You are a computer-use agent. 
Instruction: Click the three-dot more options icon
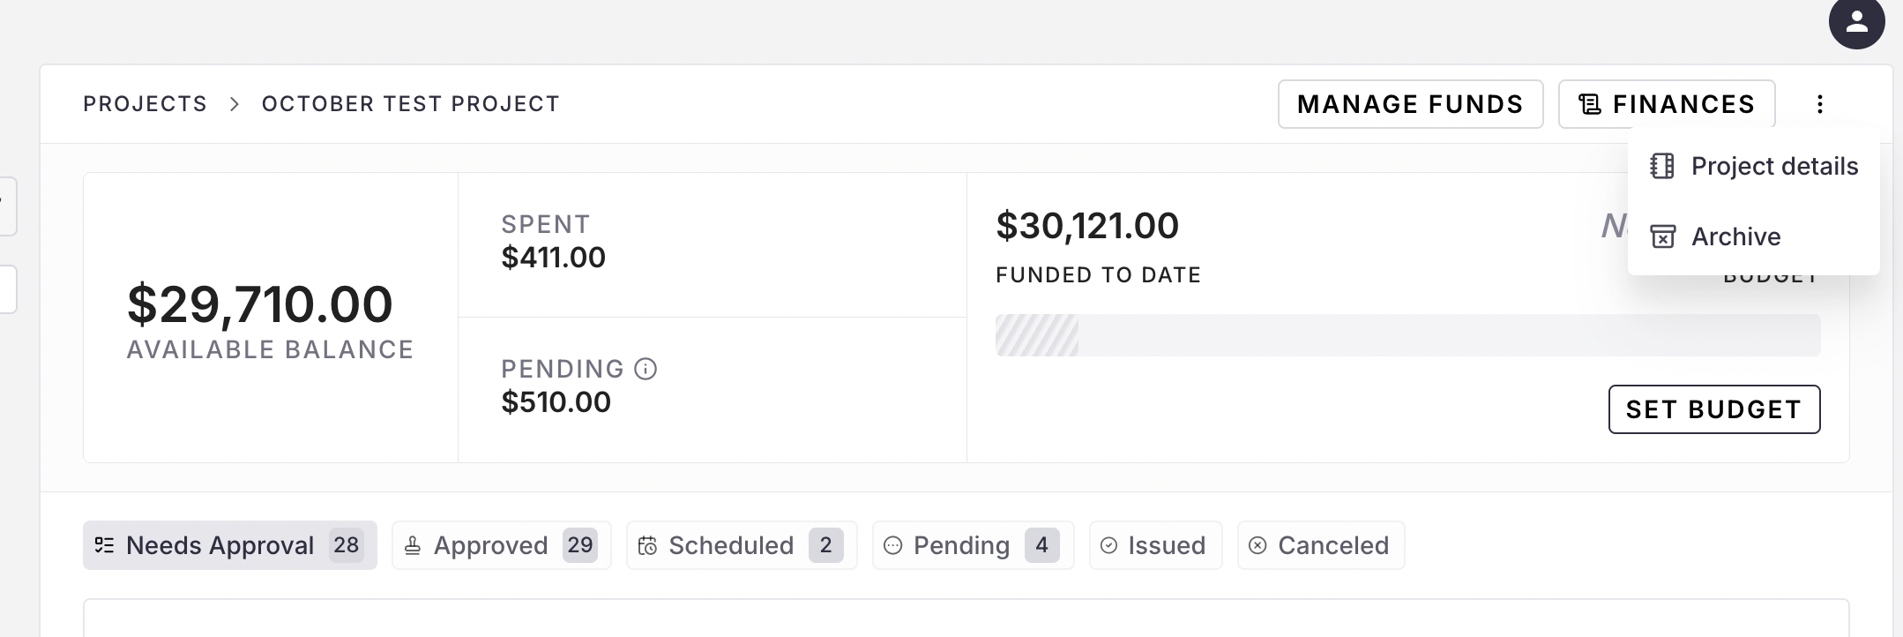coord(1819,104)
